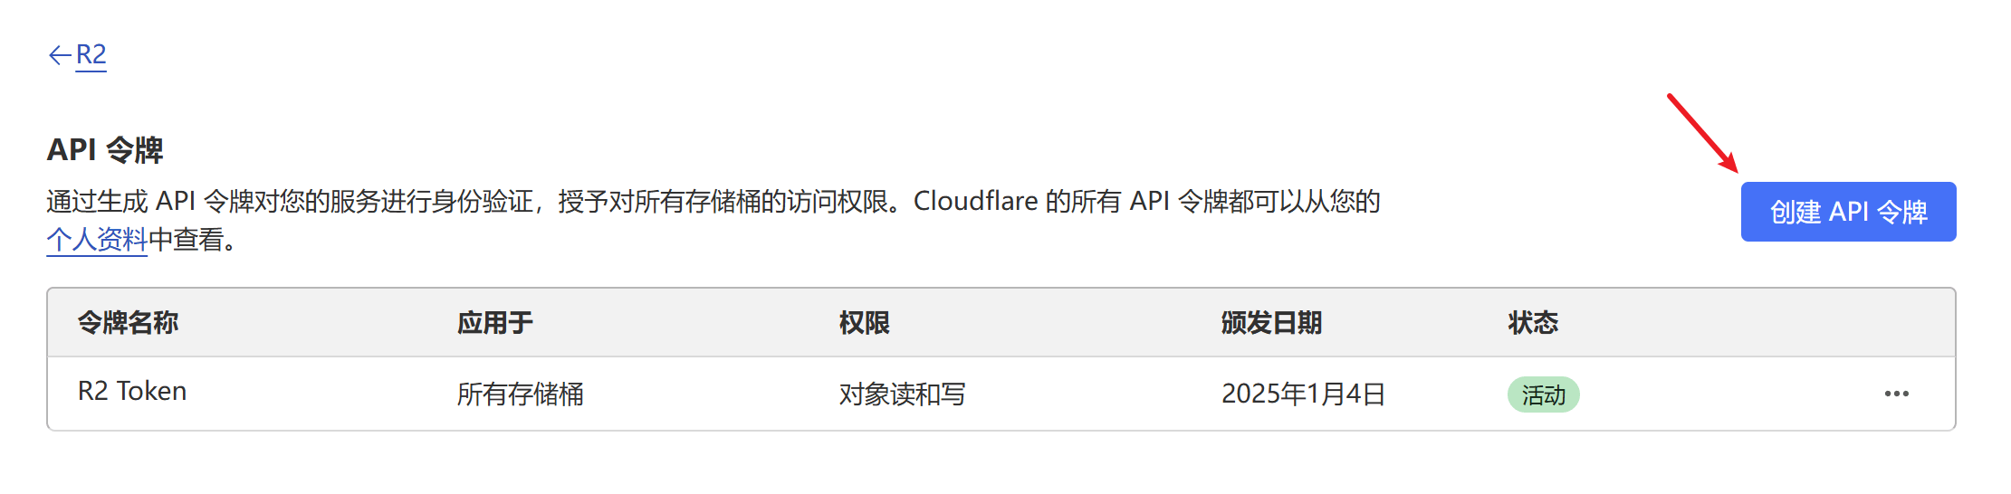Click the 权限 column header

[x=864, y=323]
